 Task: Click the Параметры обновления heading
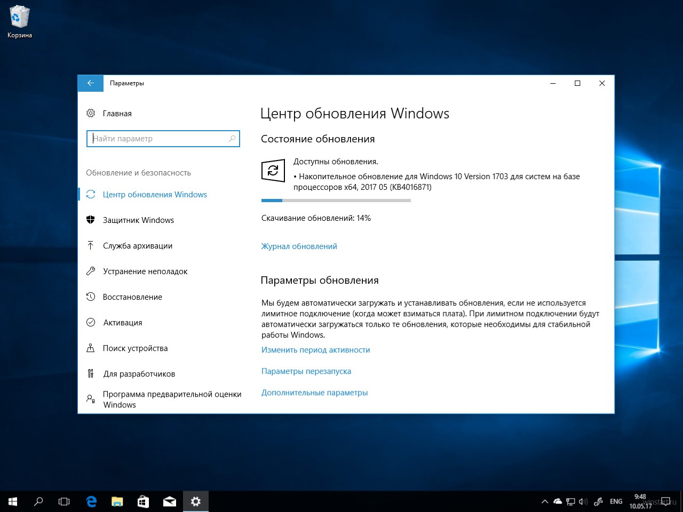(x=320, y=281)
